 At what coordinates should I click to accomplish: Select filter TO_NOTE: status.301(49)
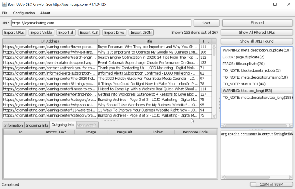coord(257,84)
